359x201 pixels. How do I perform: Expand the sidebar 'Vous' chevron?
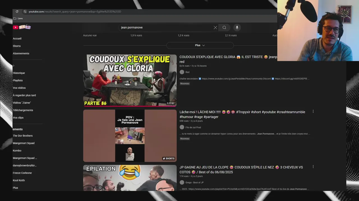coord(13,66)
